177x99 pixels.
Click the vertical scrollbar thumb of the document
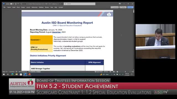(134, 11)
